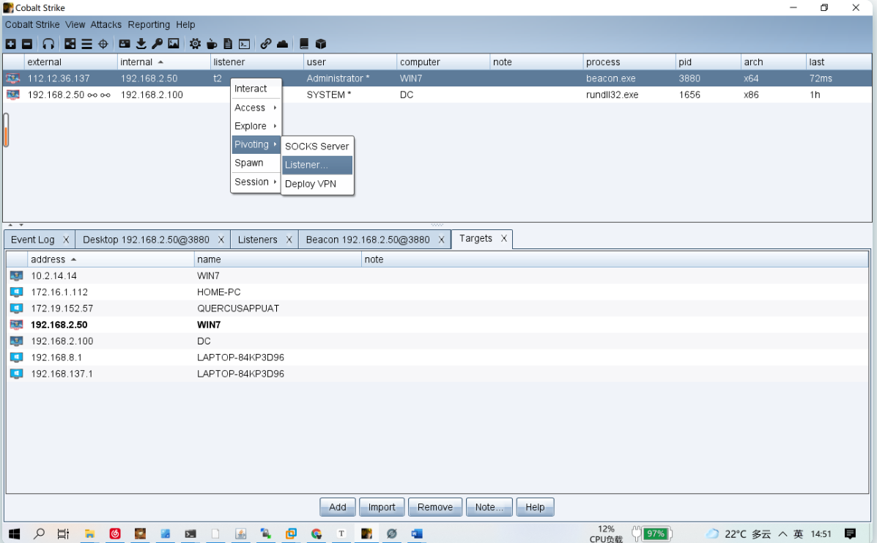Choose Interact from the context menu
Image resolution: width=877 pixels, height=543 pixels.
click(256, 89)
